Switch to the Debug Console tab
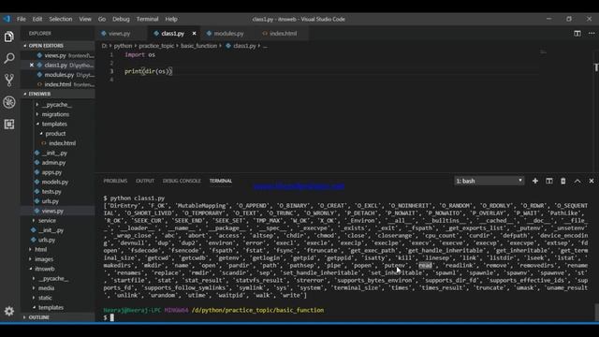 pos(182,181)
